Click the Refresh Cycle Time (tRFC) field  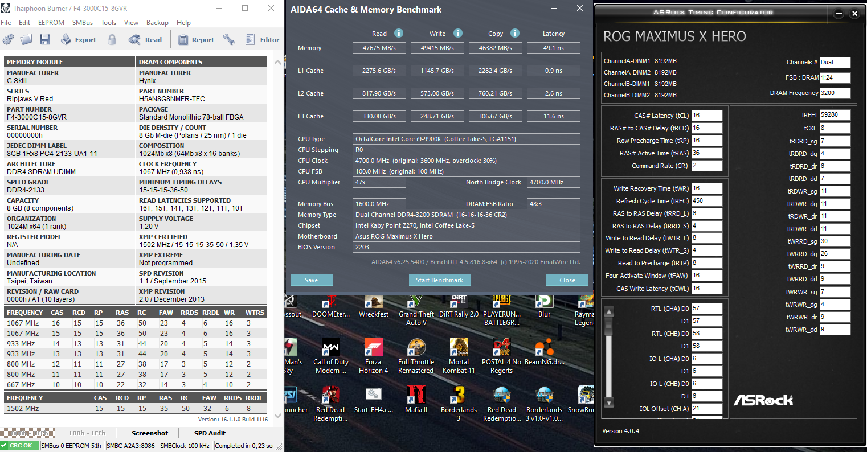707,201
